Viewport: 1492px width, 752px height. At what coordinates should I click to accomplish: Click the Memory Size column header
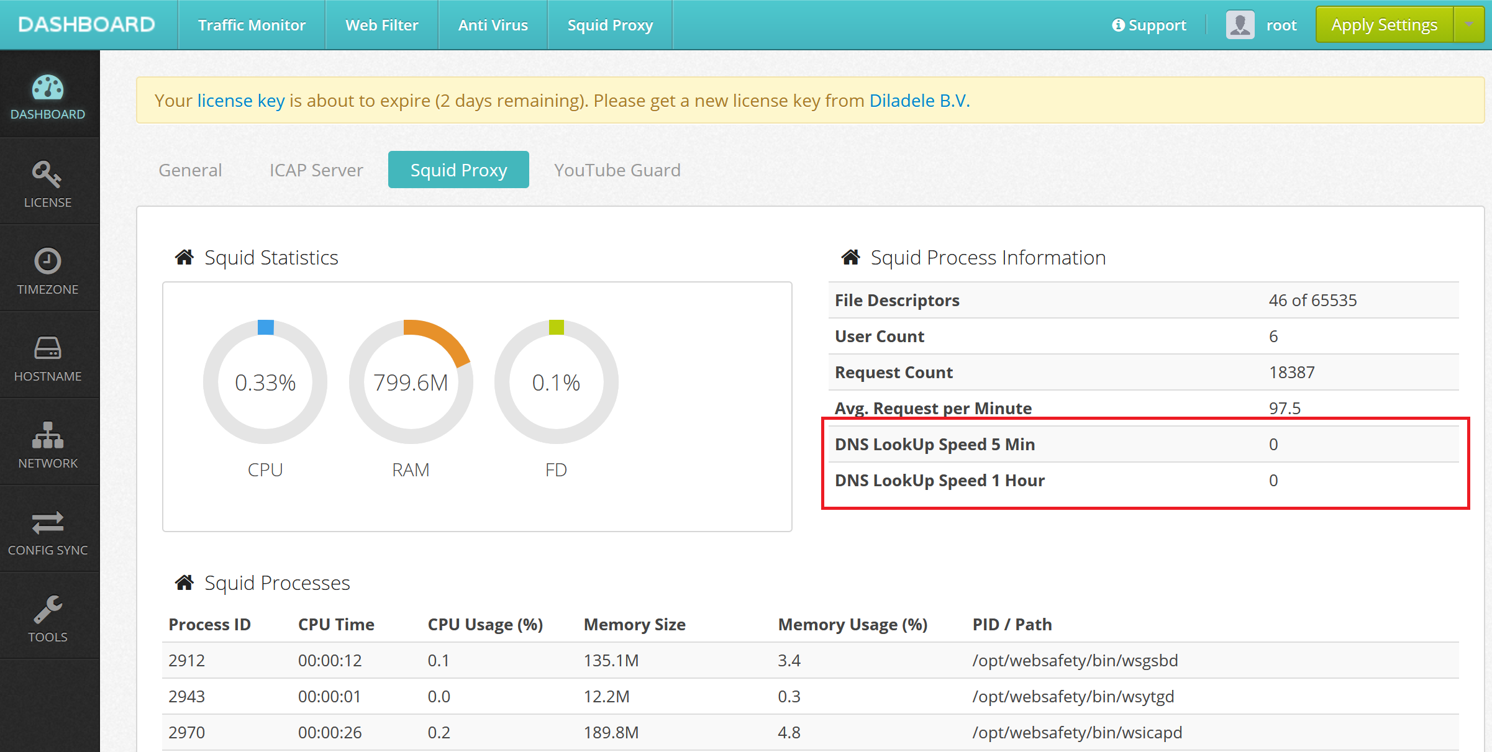point(634,625)
